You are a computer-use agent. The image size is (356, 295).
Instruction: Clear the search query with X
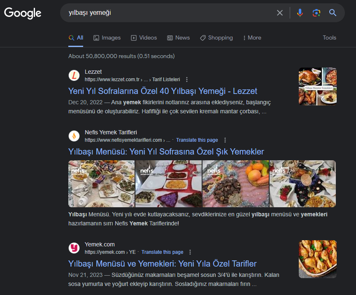point(280,13)
